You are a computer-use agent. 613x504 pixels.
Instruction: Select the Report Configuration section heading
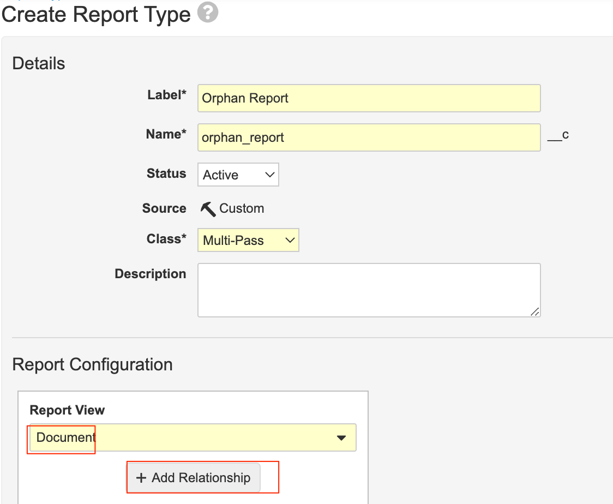[92, 364]
